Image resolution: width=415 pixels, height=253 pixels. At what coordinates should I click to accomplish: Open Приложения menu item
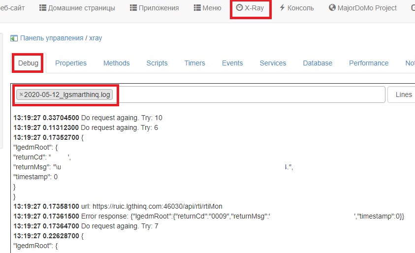(154, 8)
